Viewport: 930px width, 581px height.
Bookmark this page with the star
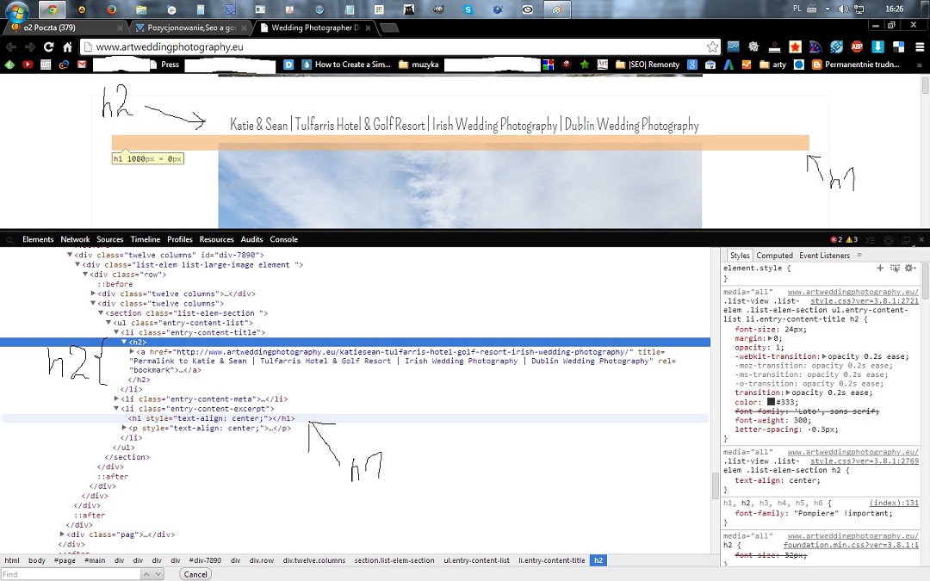click(x=712, y=46)
